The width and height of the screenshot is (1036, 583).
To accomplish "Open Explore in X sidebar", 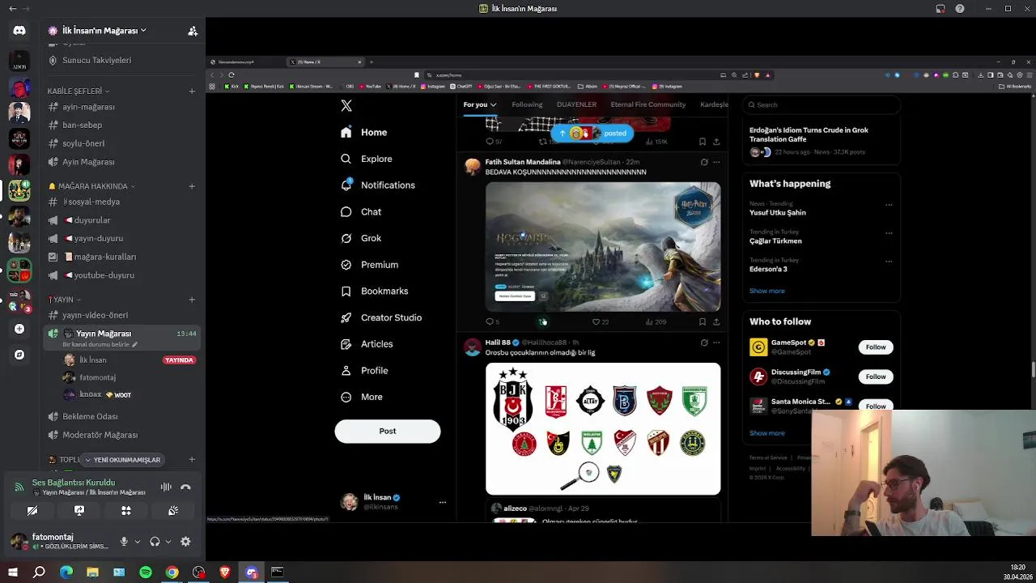I will [x=367, y=159].
